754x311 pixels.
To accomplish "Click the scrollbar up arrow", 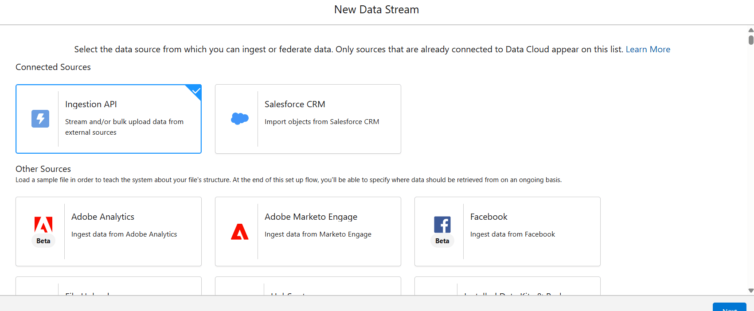I will point(751,30).
